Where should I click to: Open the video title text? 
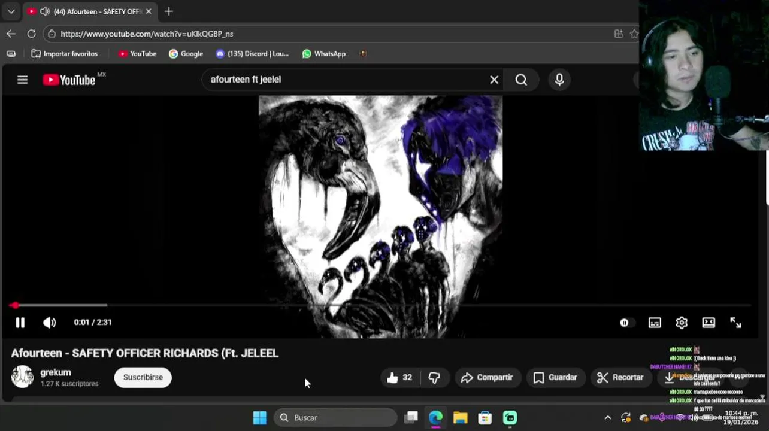tap(145, 353)
